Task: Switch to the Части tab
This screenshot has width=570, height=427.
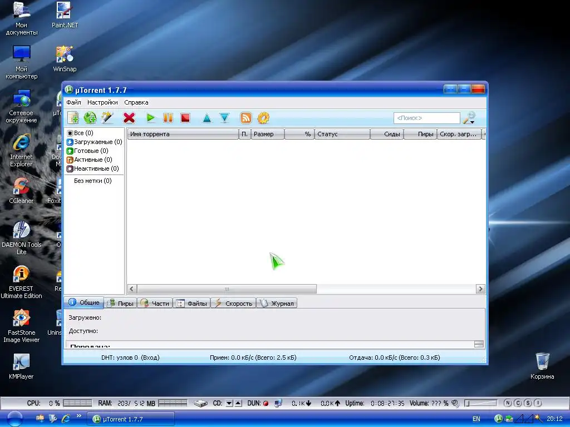Action: pos(155,303)
